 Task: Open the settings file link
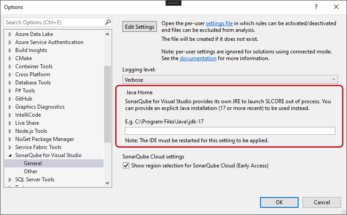218,23
